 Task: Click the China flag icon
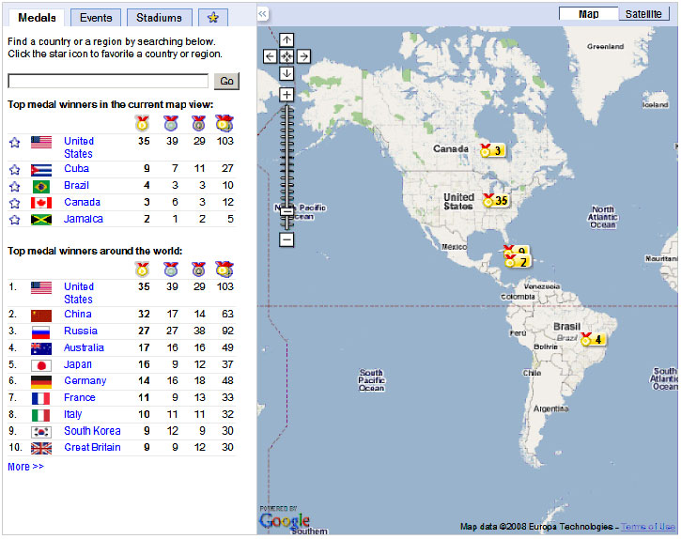pos(41,316)
